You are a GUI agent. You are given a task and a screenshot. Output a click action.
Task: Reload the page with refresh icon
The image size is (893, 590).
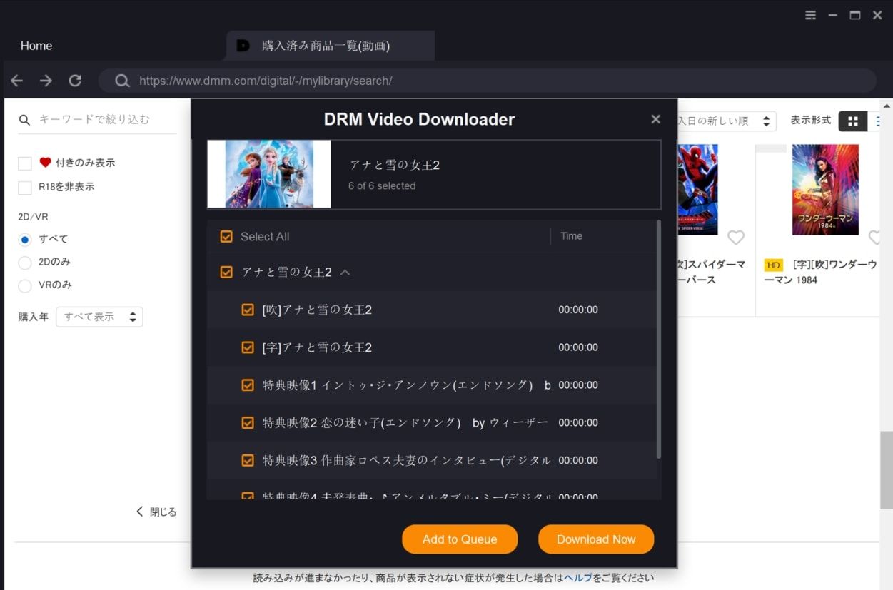(x=75, y=81)
